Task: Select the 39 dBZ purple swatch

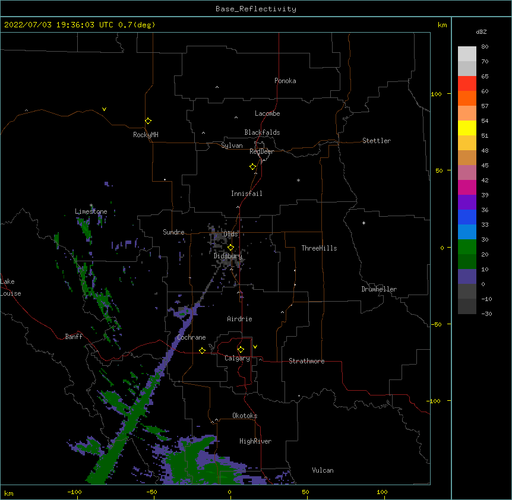Action: click(x=467, y=202)
